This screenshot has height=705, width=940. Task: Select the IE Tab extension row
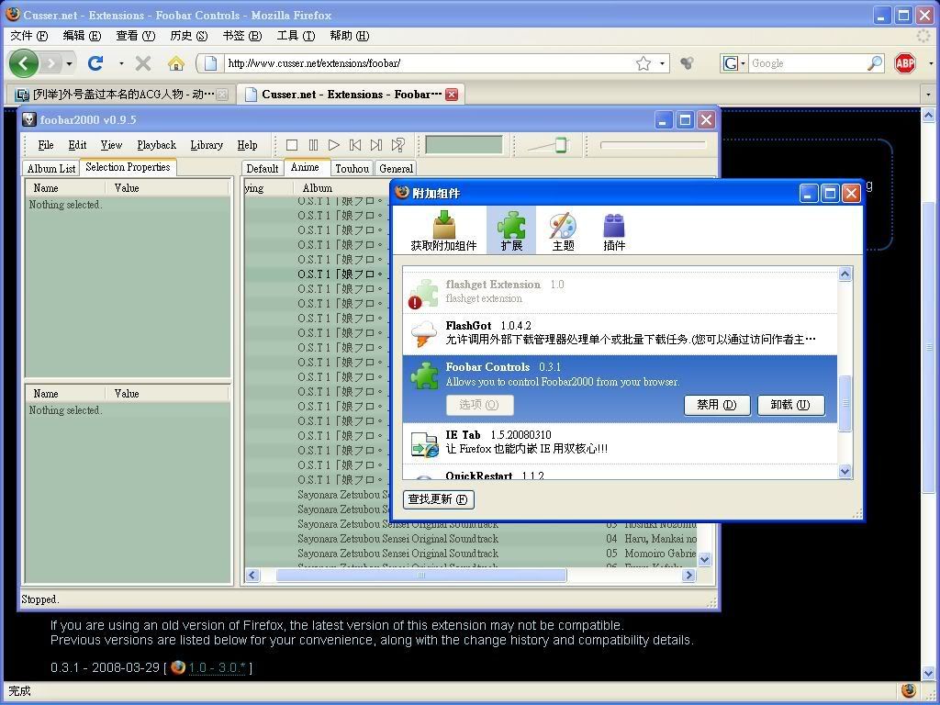coord(620,443)
